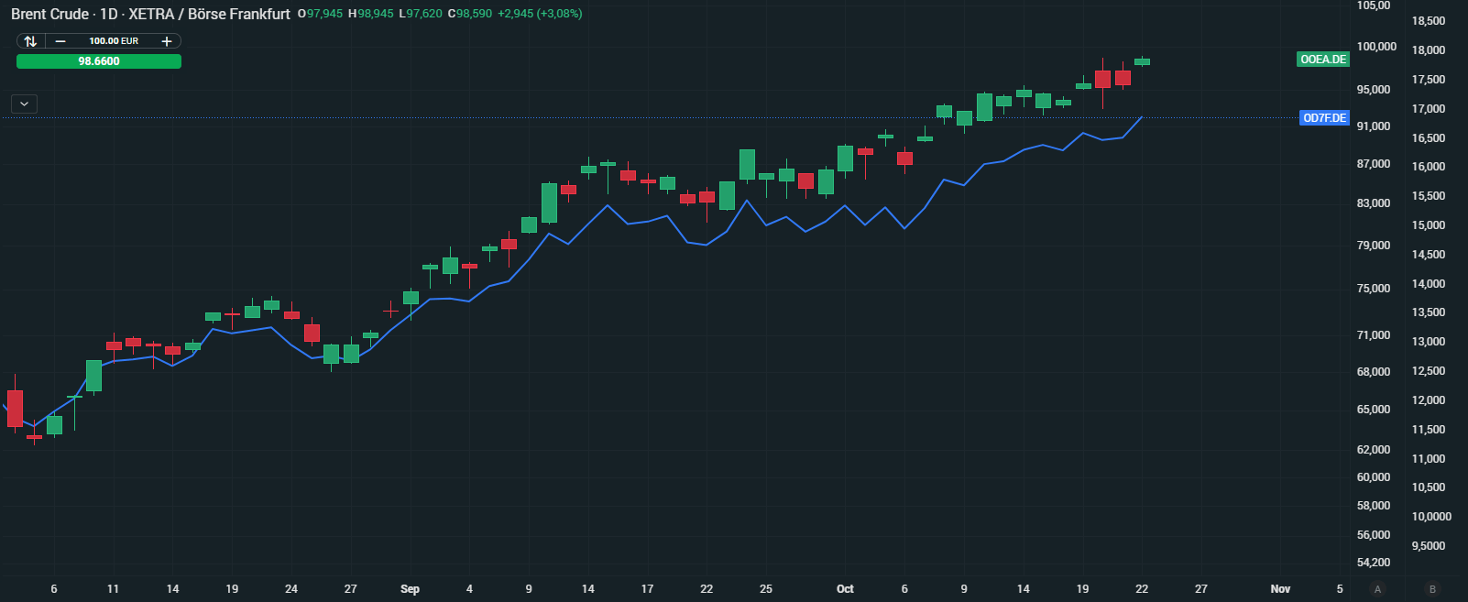Click the 18,500 level on outer price scale

pyautogui.click(x=1429, y=21)
